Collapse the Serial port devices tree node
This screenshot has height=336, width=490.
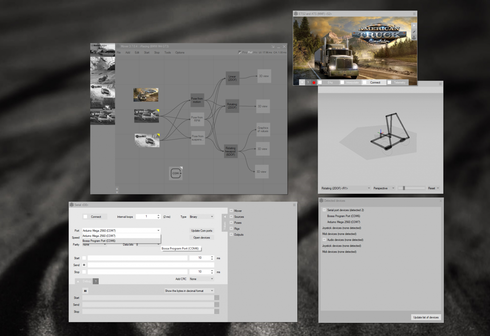[x=324, y=210]
